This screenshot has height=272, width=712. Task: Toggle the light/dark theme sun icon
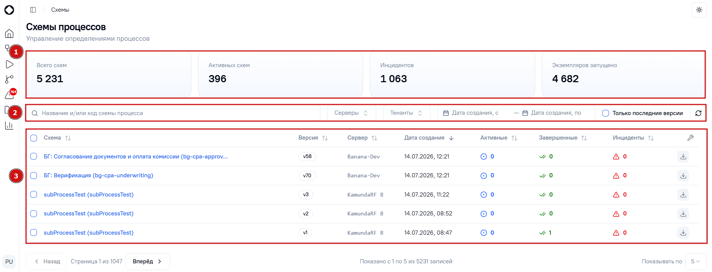click(x=699, y=10)
